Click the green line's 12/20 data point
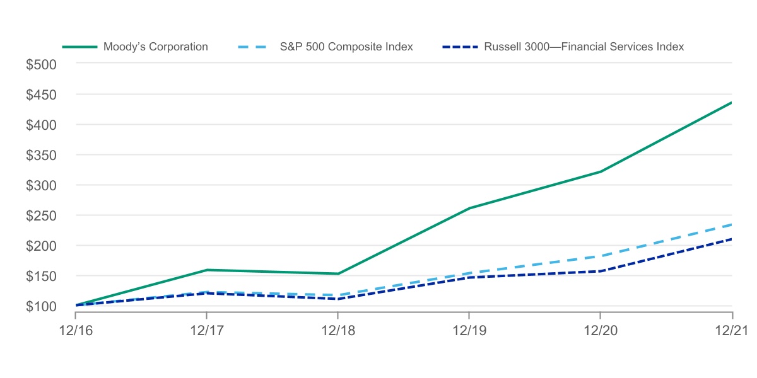757x378 pixels. click(600, 171)
